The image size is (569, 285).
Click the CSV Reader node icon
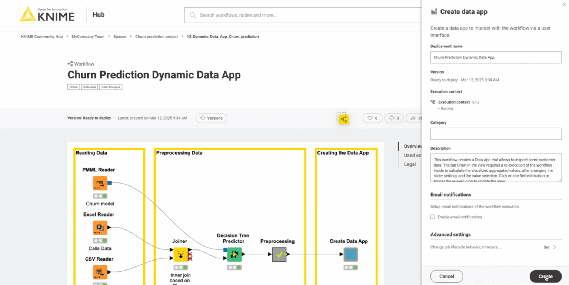[x=100, y=272]
